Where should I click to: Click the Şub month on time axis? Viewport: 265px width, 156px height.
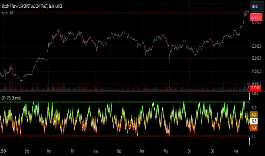click(x=27, y=151)
